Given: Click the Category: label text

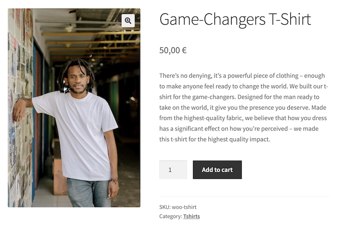Looking at the screenshot, I should pyautogui.click(x=170, y=216).
